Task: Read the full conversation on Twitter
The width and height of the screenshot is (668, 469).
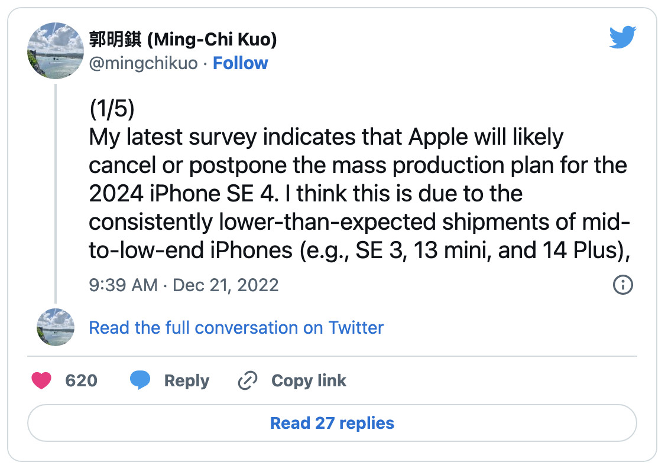Action: (x=236, y=328)
